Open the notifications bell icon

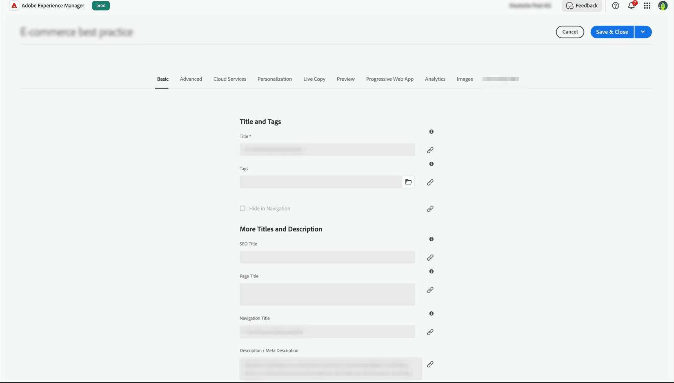point(632,6)
